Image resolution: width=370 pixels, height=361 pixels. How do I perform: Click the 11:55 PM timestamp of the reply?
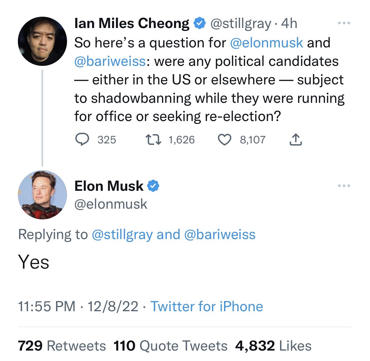point(47,306)
